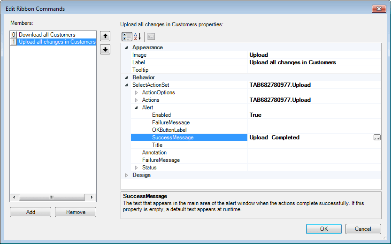Screen dimensions: 391x244
Task: Collapse the Alert node
Action: pos(137,107)
